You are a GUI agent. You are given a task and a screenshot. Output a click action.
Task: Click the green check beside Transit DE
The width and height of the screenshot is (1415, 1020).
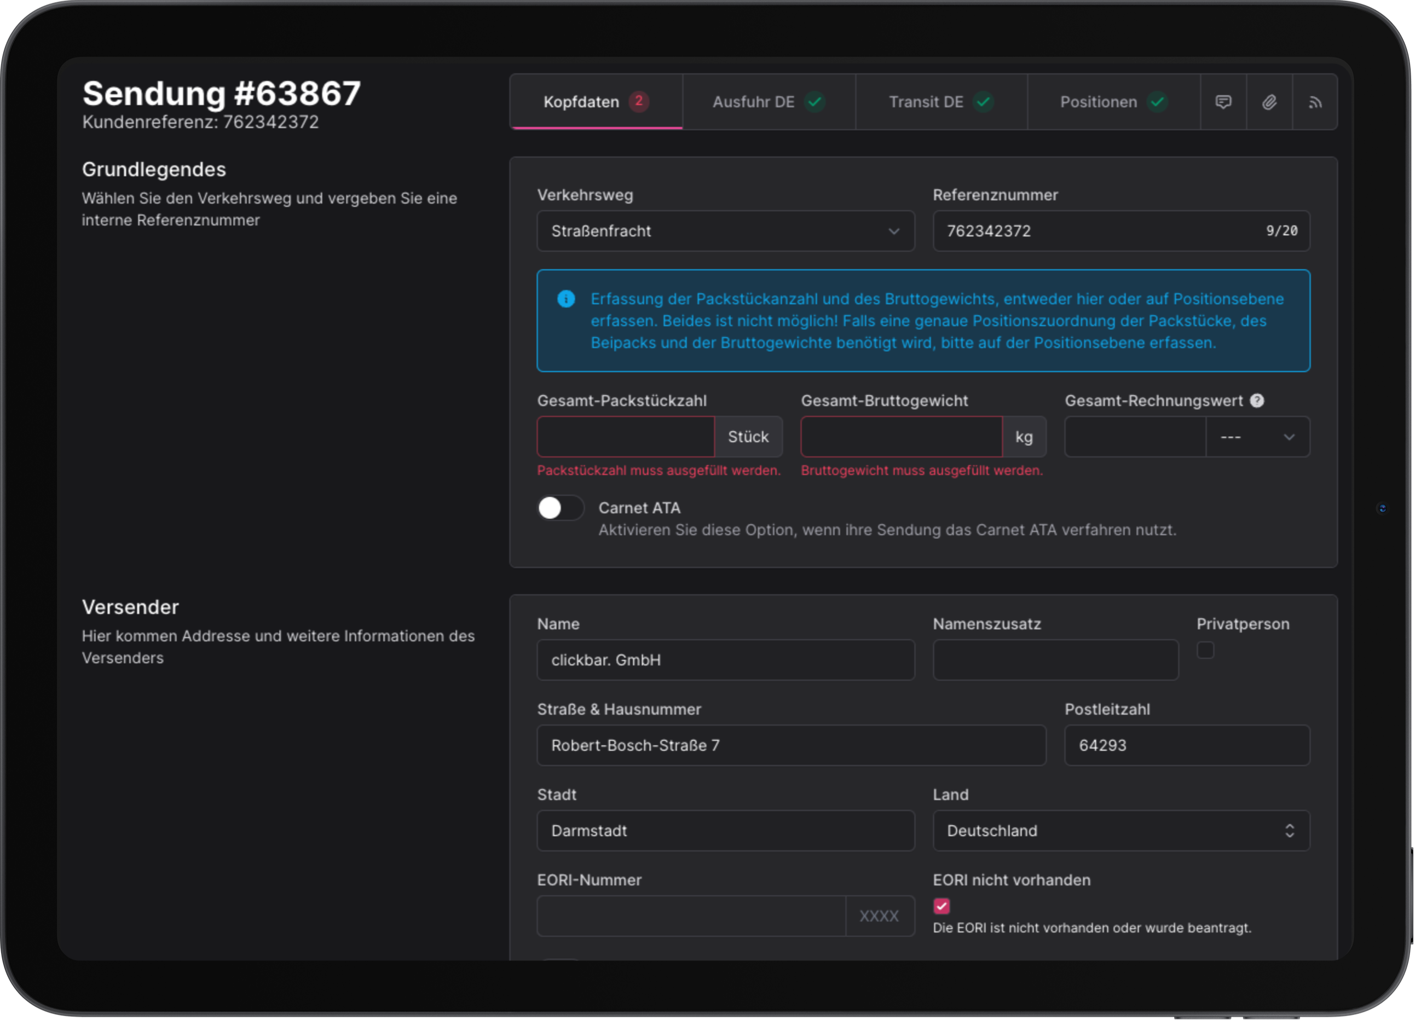tap(983, 101)
